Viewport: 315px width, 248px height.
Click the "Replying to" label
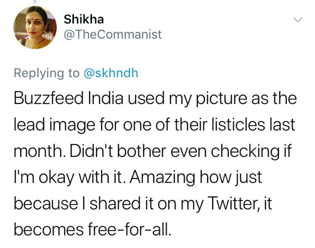click(x=46, y=73)
